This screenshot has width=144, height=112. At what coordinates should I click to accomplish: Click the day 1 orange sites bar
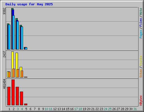pyautogui.click(x=9, y=74)
